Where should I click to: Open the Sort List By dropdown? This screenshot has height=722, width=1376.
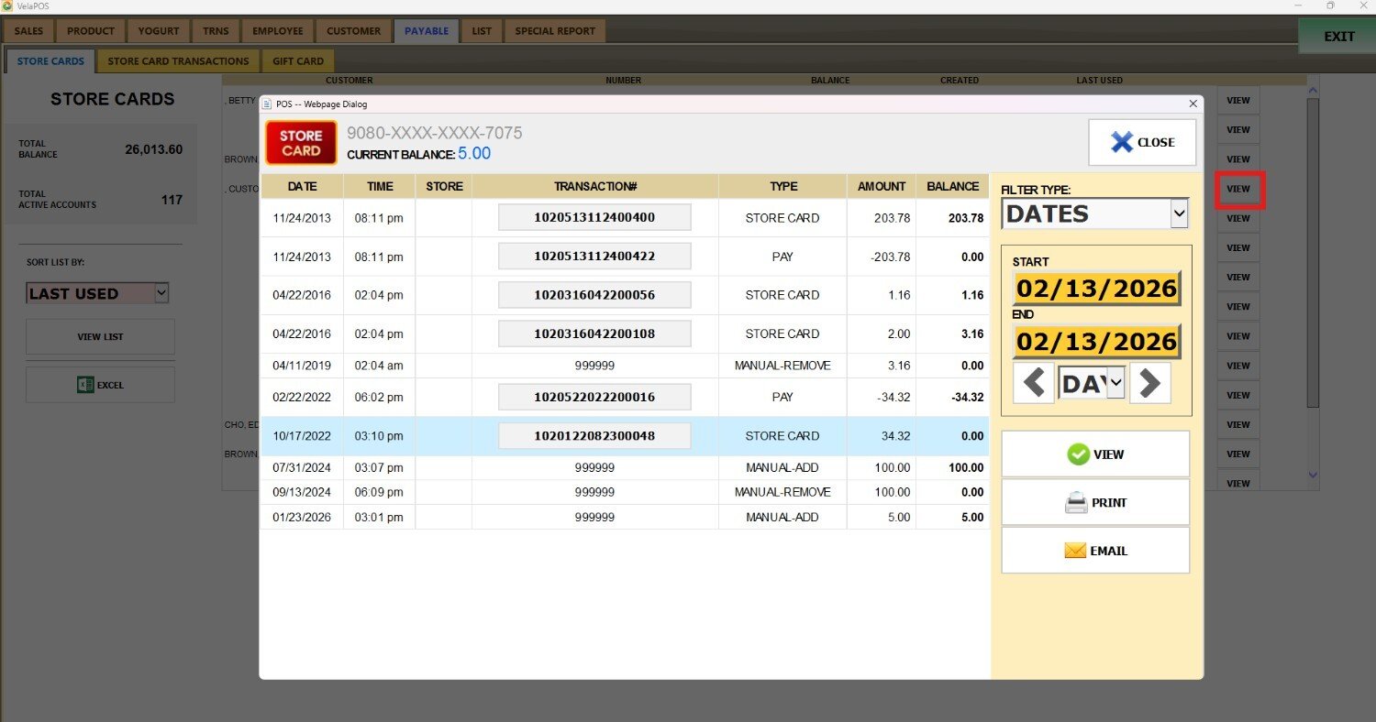click(97, 293)
